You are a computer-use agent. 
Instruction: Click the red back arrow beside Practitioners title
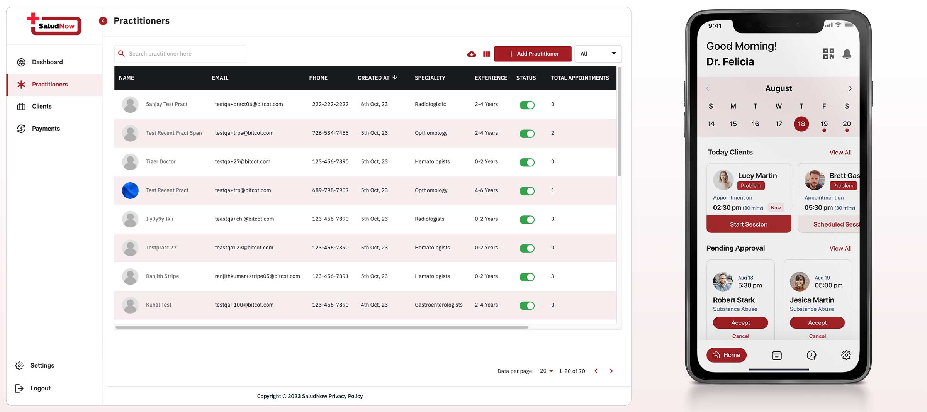[x=103, y=21]
